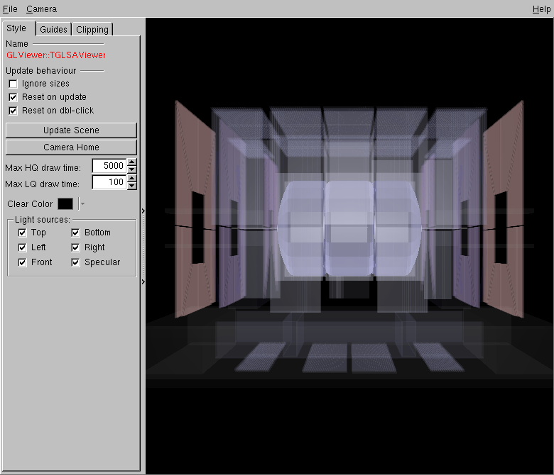Click the left pink panel in 3D scene
This screenshot has width=554, height=475.
(195, 209)
